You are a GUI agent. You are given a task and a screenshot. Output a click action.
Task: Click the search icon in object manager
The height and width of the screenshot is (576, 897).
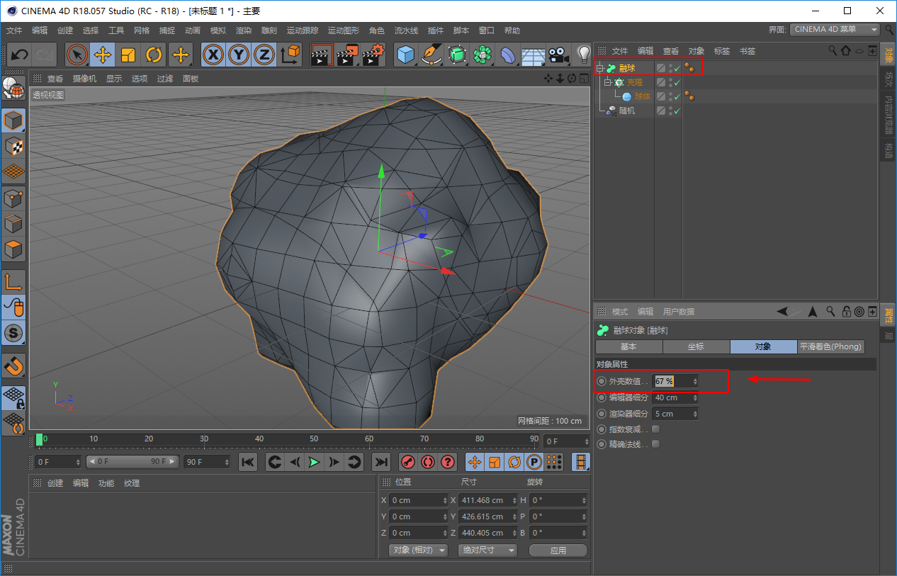[833, 51]
